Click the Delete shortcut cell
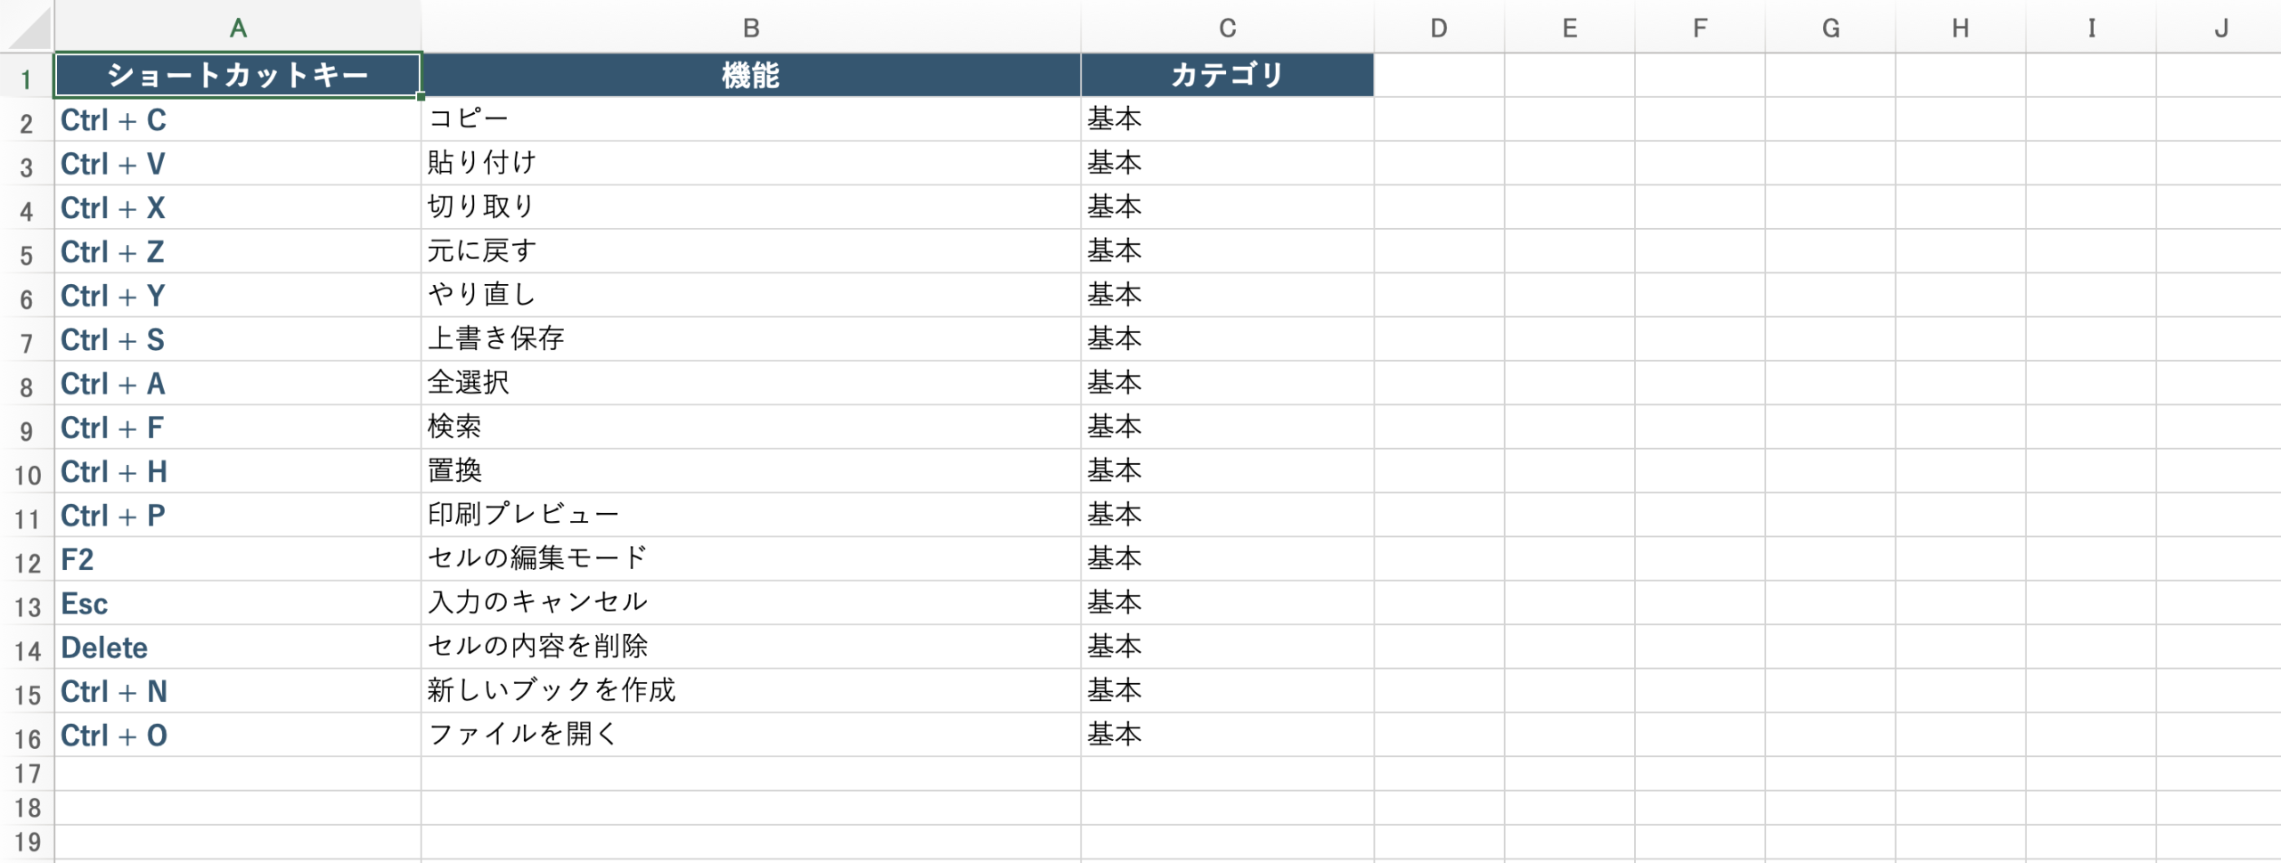This screenshot has height=863, width=2281. click(238, 647)
